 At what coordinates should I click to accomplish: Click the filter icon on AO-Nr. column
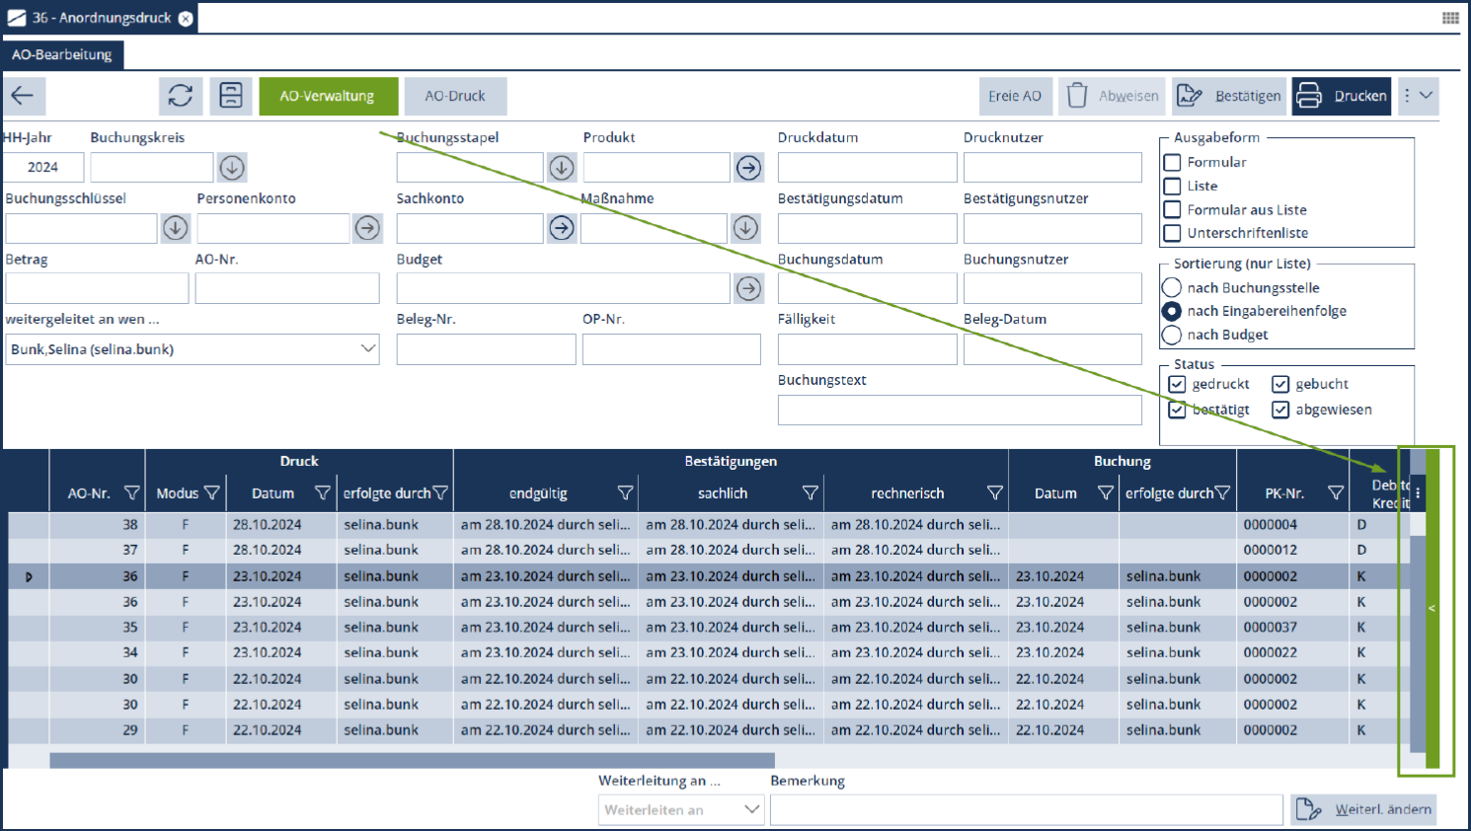coord(131,493)
